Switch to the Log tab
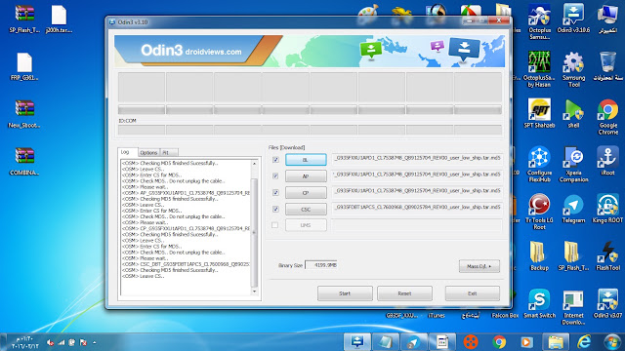Viewport: 625px width, 351px height. tap(128, 152)
